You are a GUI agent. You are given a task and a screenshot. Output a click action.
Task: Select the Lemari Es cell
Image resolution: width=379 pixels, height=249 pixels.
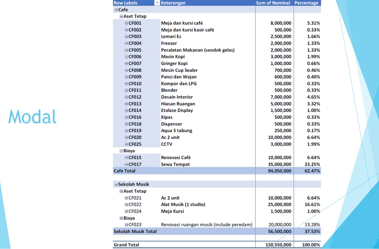pyautogui.click(x=171, y=36)
